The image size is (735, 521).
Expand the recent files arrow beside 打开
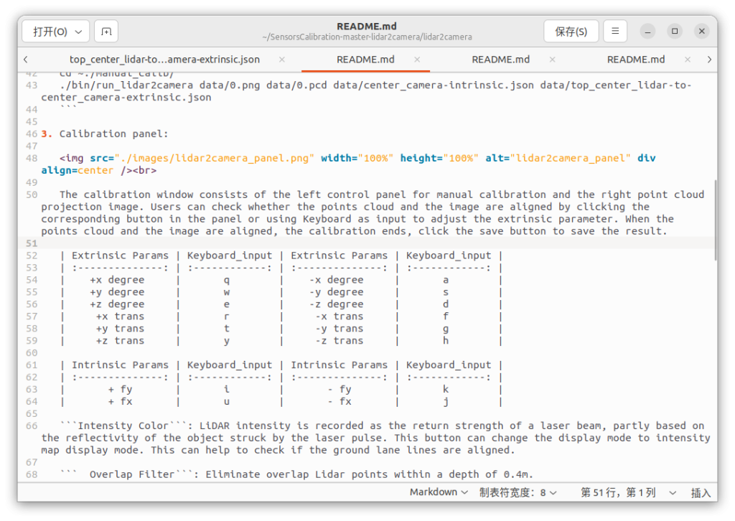[78, 32]
